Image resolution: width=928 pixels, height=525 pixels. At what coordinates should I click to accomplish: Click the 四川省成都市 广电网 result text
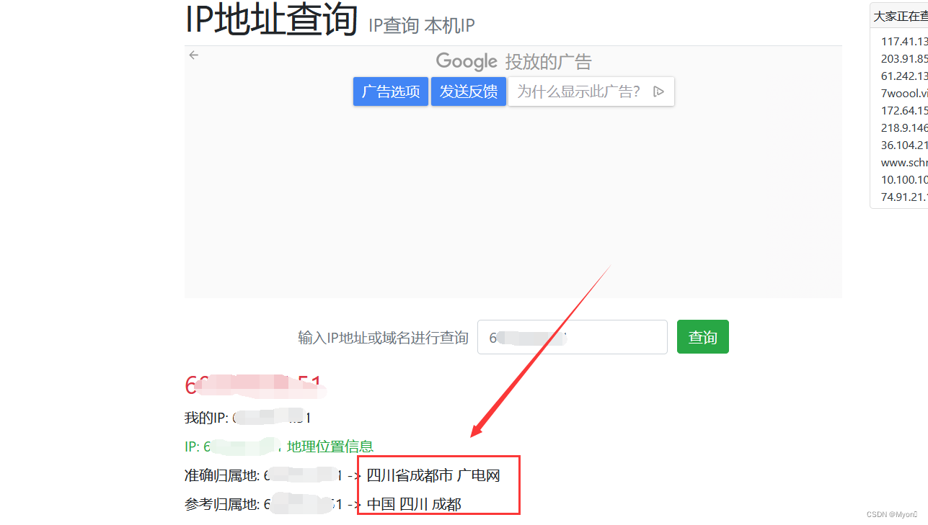433,475
